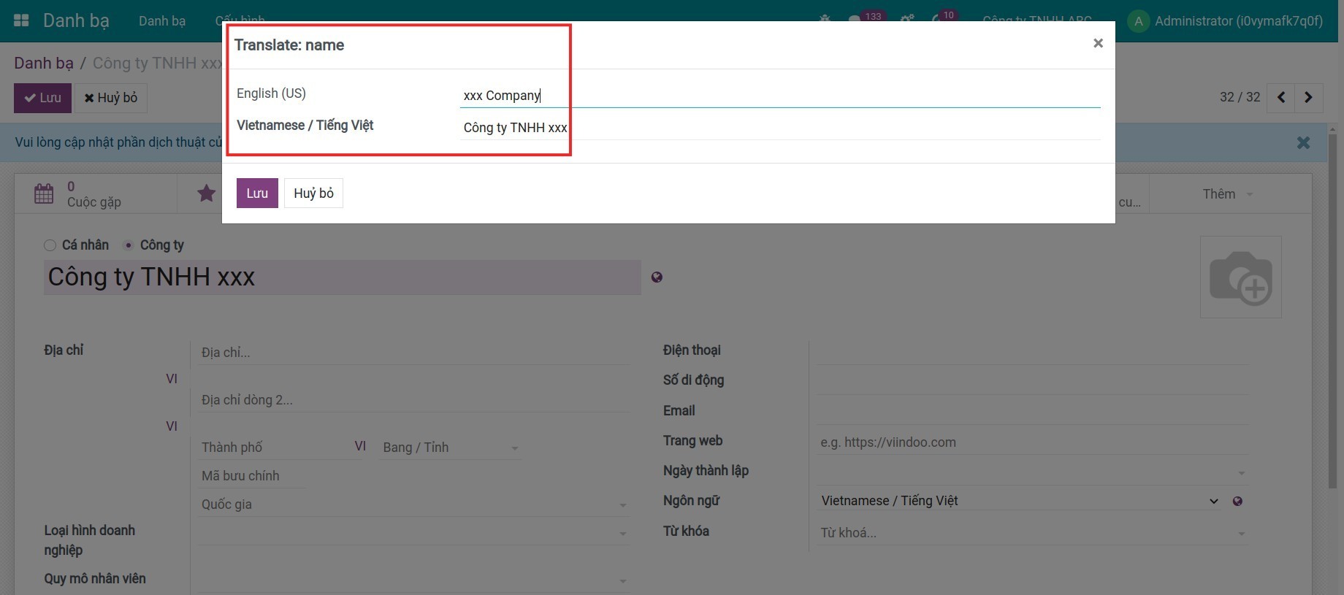
Task: Select the Công ty radio button
Action: pyautogui.click(x=129, y=245)
